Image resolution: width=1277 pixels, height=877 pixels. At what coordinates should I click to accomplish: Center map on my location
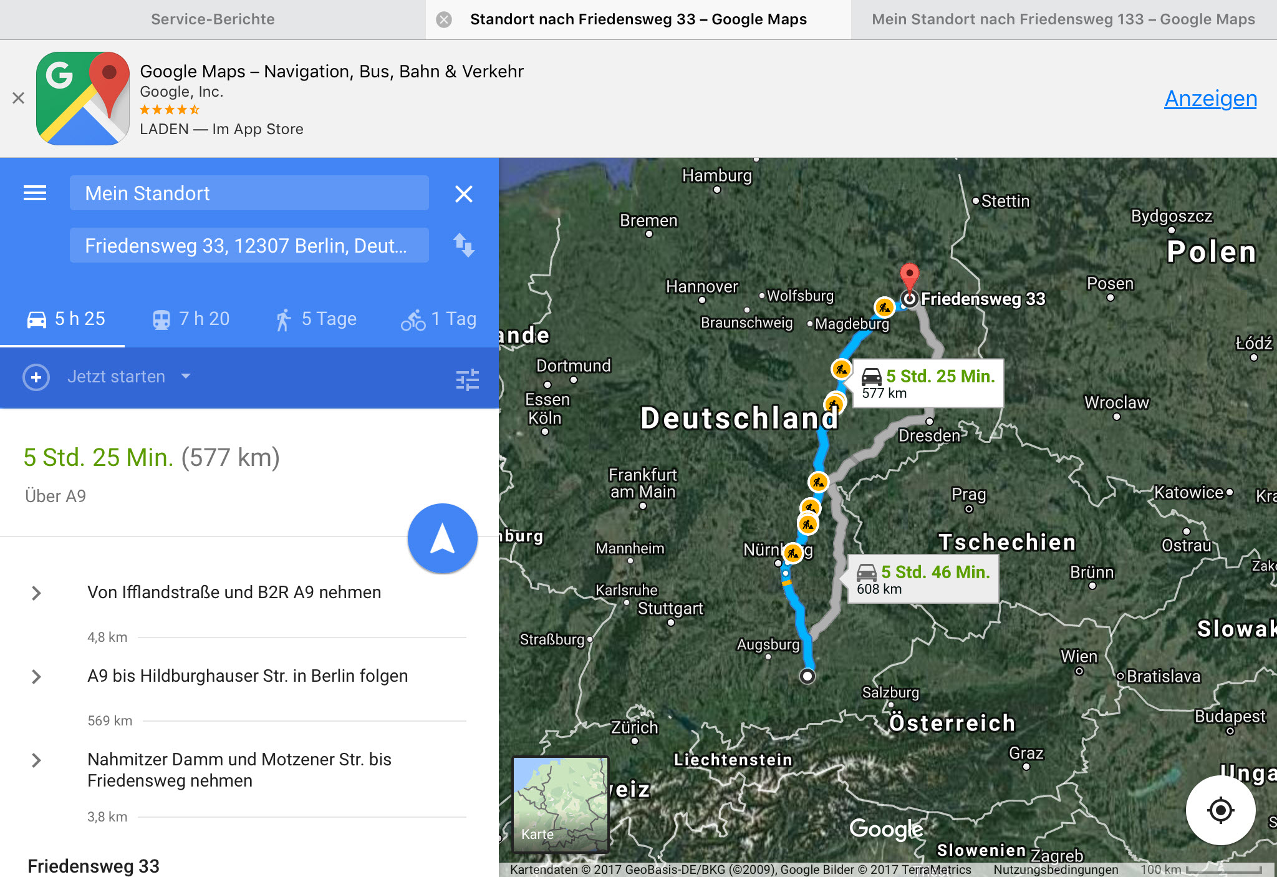point(1220,810)
